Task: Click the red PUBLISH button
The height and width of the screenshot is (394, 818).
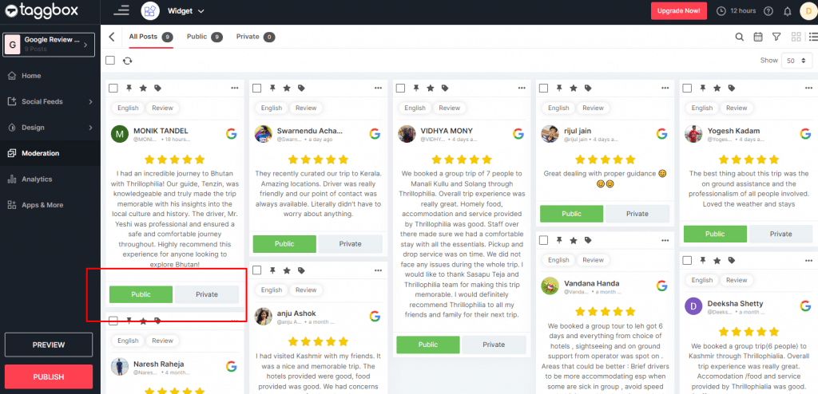Action: 49,376
